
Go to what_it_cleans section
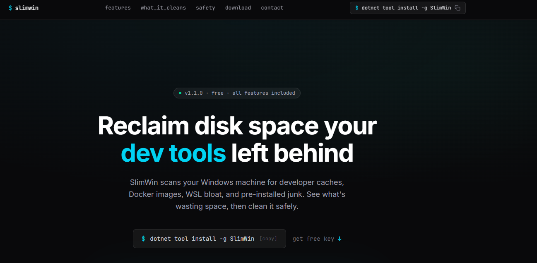coord(163,8)
